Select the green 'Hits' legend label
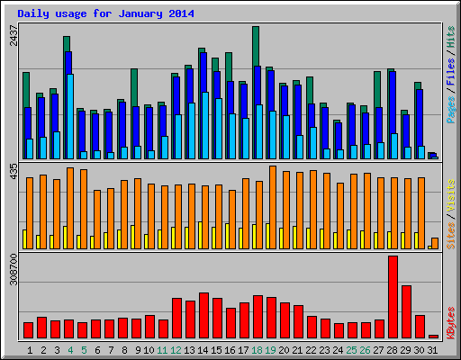Screen dimensions: 461x360 click(x=451, y=37)
